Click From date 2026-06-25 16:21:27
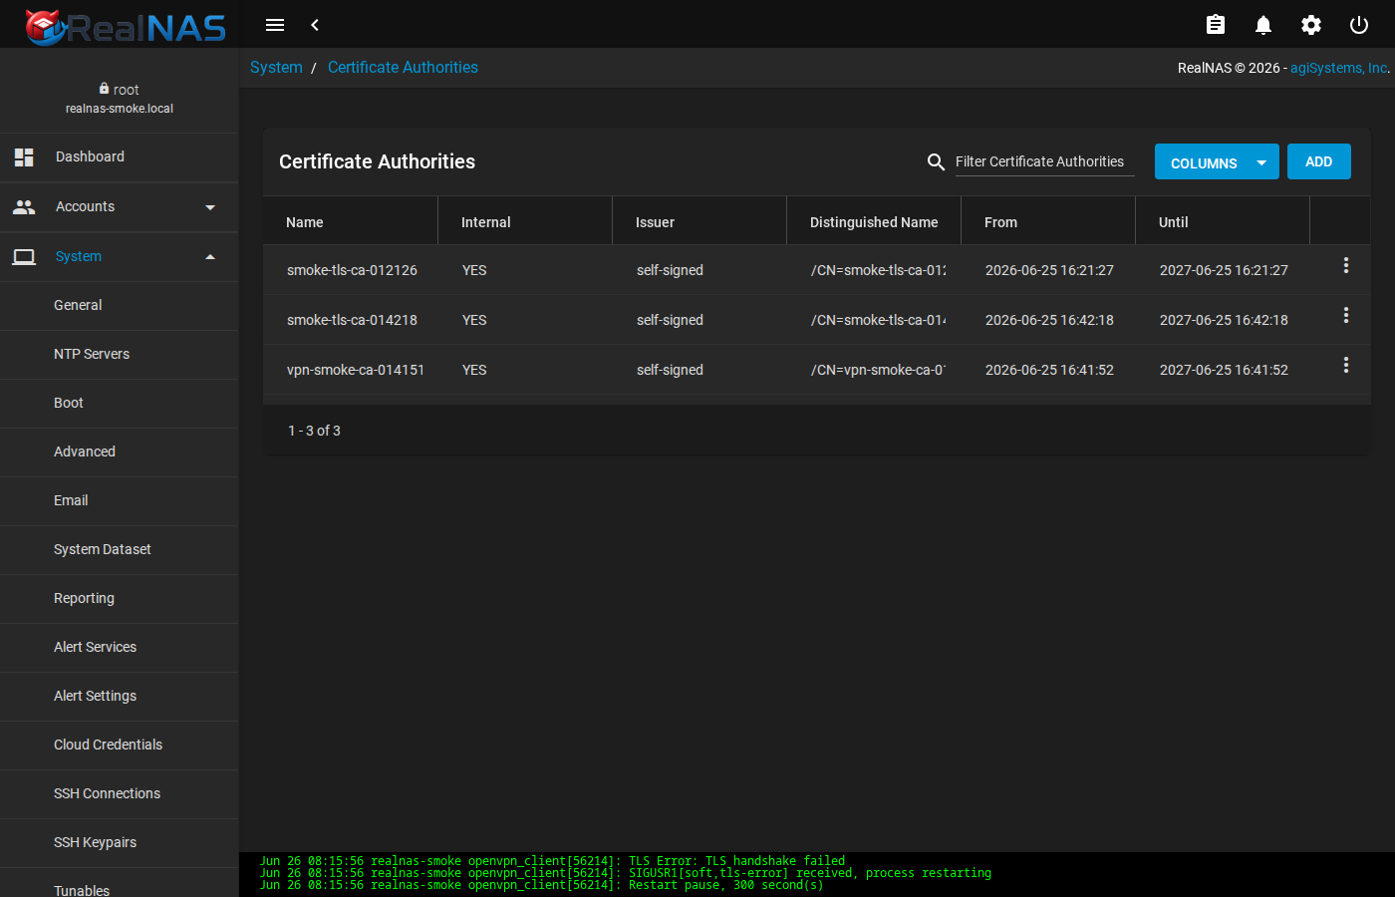The image size is (1395, 897). pyautogui.click(x=1049, y=270)
